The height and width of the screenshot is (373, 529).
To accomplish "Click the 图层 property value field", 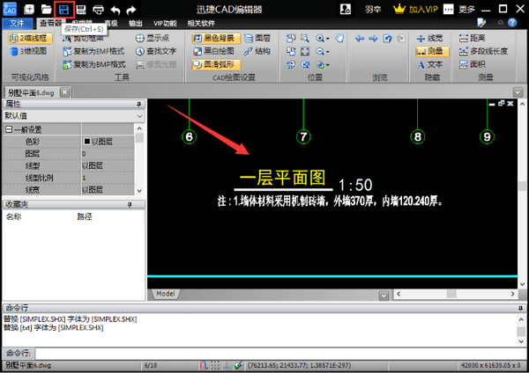I will [x=108, y=154].
